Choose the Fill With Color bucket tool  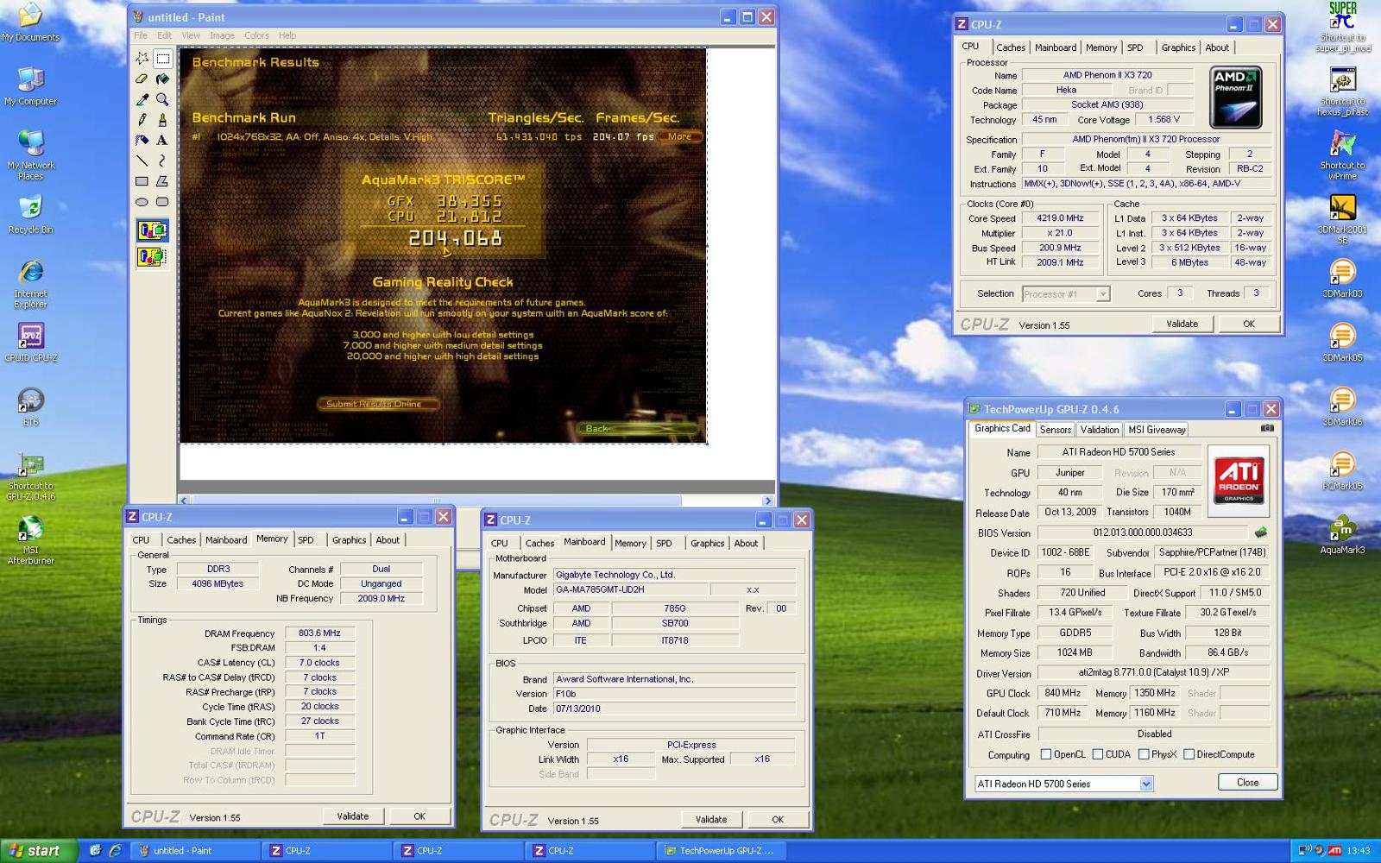tap(162, 79)
